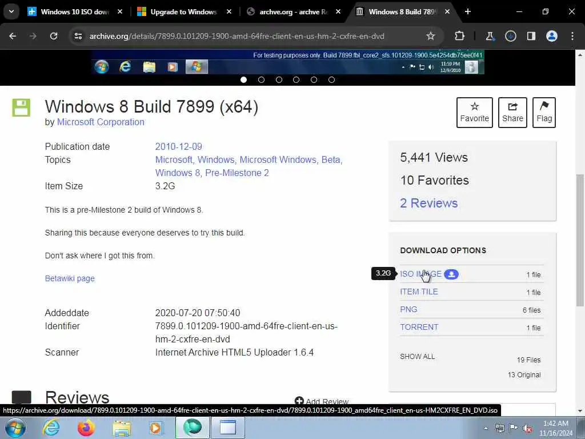
Task: Bookmark this page with the star icon
Action: 431,36
